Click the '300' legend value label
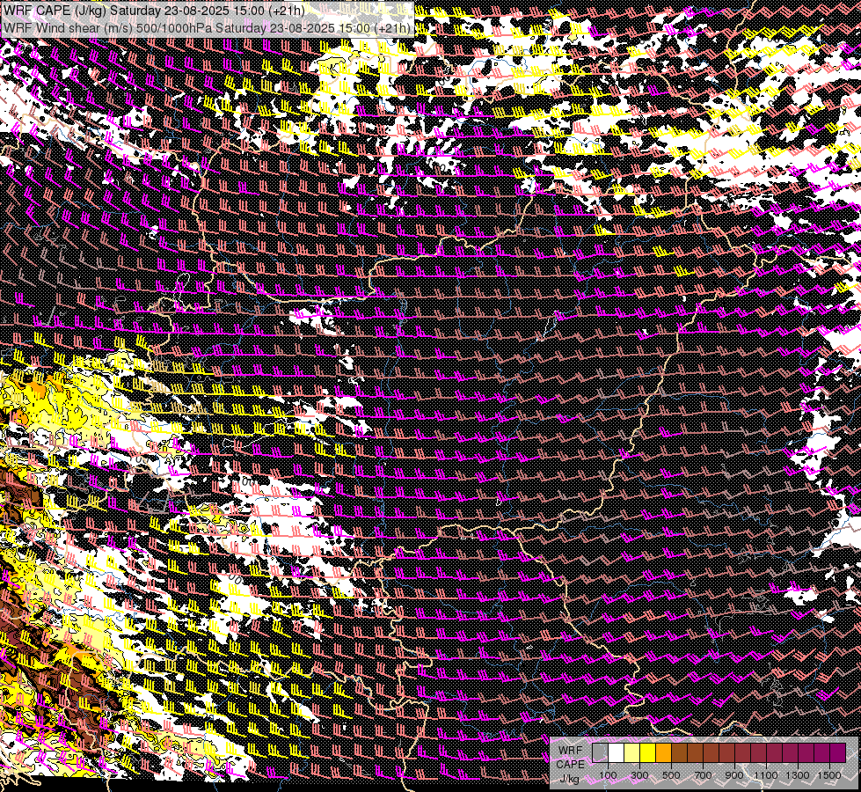Screen dimensions: 861x792 pyautogui.click(x=639, y=775)
